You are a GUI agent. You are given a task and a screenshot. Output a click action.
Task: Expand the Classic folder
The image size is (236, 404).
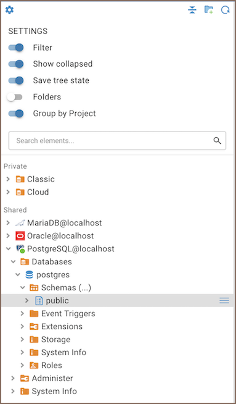8,179
